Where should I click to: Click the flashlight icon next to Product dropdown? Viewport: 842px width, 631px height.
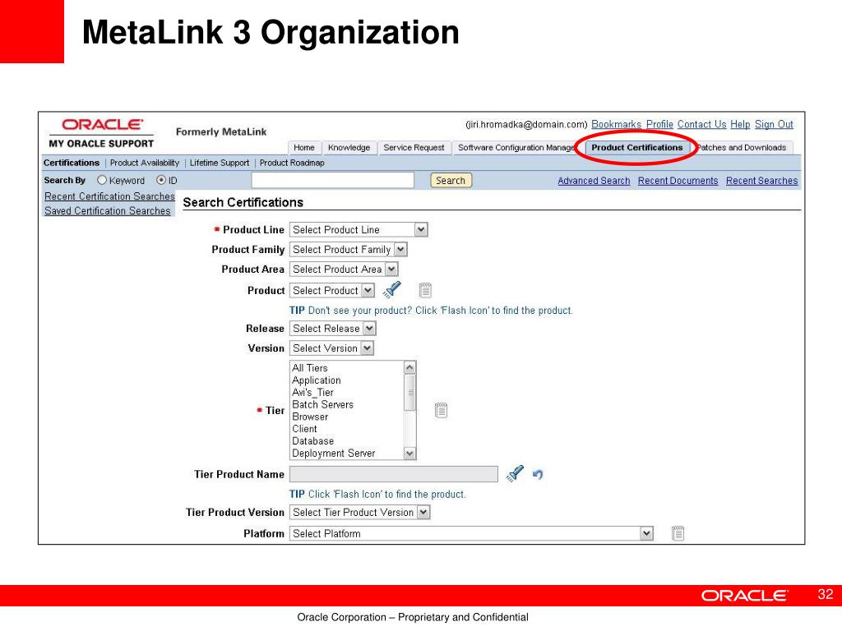(392, 290)
